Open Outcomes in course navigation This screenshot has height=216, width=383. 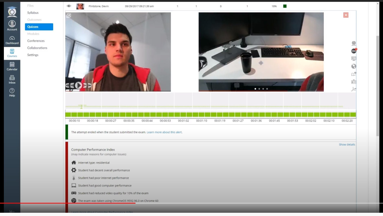coord(34,20)
